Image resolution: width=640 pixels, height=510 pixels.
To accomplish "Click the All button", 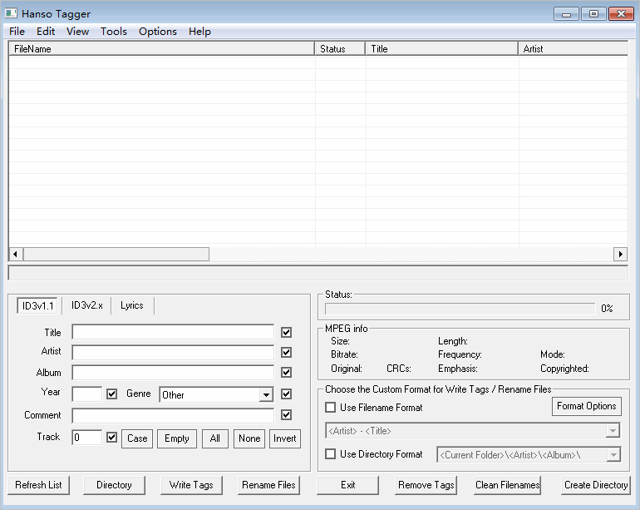I will [x=215, y=438].
